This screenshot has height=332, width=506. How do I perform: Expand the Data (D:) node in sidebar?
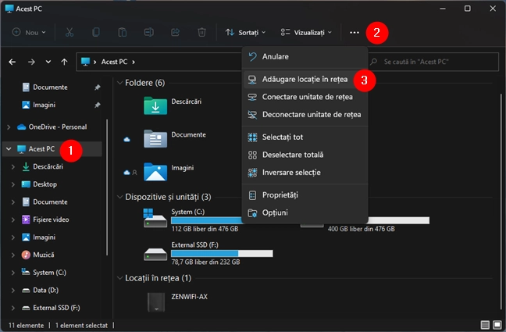[13, 290]
